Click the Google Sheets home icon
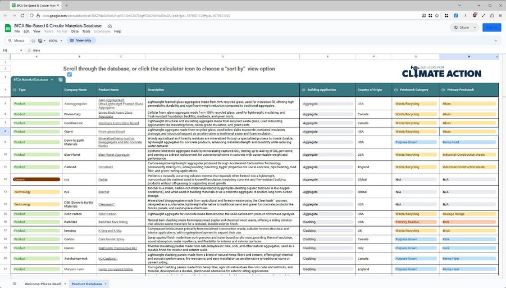The width and height of the screenshot is (506, 288). (8, 28)
